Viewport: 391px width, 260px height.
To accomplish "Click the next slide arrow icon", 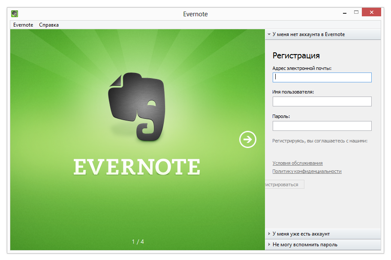I will 248,139.
